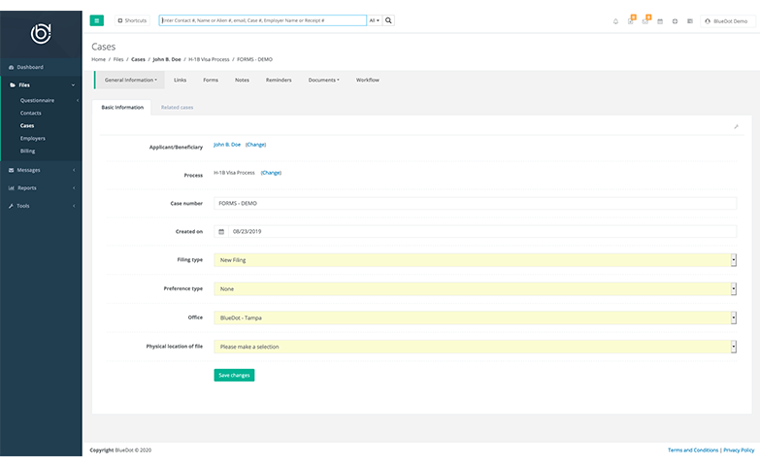Click the Files breadcrumb link

[x=118, y=59]
